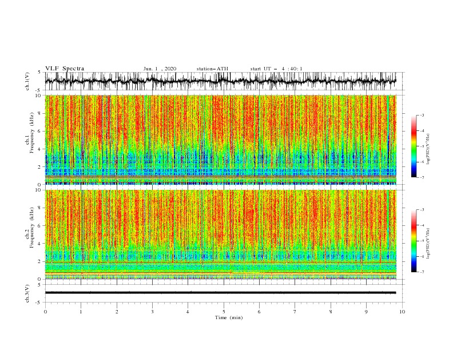Select the date text "Jun. 1, 2020"

point(160,69)
